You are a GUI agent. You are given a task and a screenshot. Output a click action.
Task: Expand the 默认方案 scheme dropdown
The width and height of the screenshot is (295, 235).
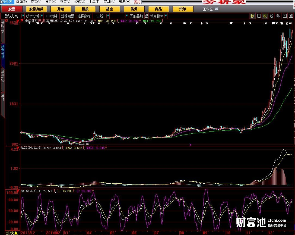click(23, 16)
